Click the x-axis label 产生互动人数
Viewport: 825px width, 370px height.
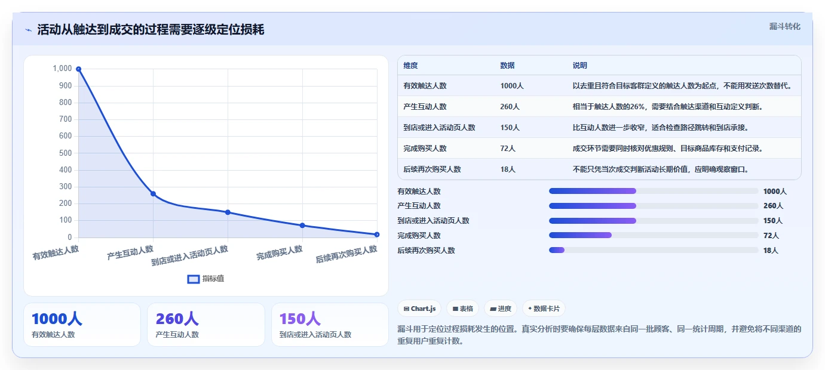[130, 252]
